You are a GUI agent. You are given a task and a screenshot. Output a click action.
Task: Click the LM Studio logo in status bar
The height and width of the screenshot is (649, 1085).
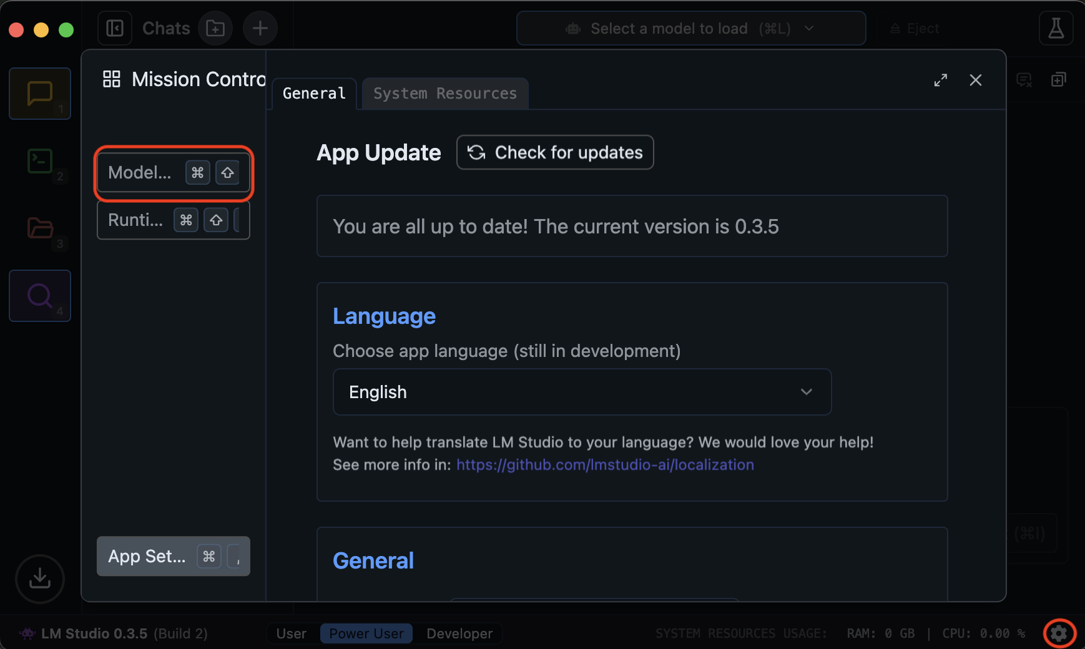pyautogui.click(x=27, y=633)
